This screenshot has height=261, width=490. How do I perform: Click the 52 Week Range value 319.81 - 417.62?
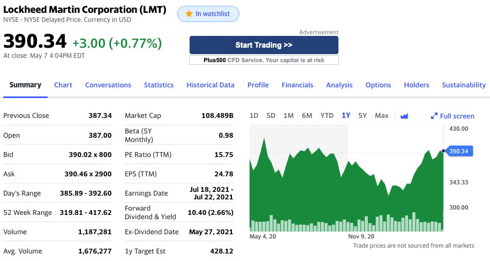coord(86,213)
